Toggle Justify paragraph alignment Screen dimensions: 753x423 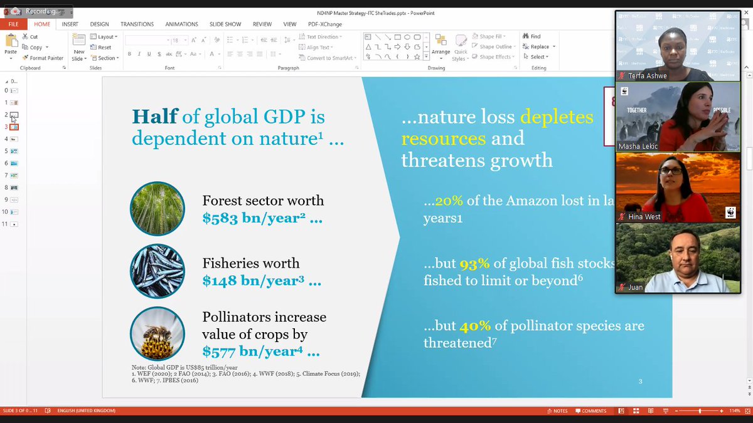tap(260, 54)
